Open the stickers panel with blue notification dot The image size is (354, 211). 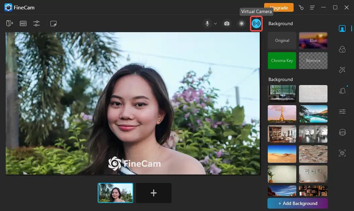click(342, 90)
